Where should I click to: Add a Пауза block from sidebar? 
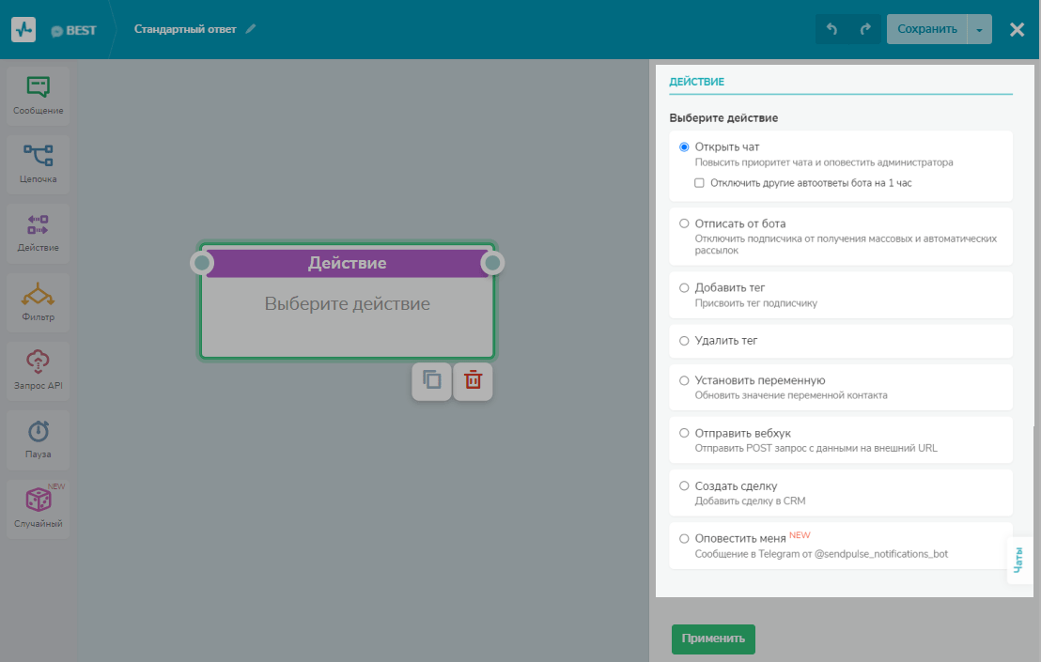(x=38, y=440)
